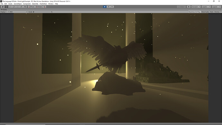The width and height of the screenshot is (222, 125).
Task: Open the Display 1 dropdown
Action: (5, 12)
